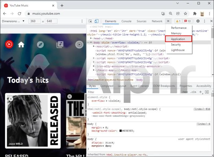Collapse the body element node
The width and height of the screenshot is (214, 157).
pyautogui.click(x=91, y=42)
